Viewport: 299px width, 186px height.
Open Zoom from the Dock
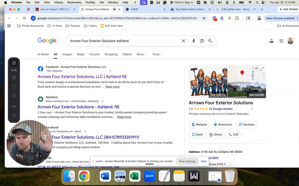149,176
